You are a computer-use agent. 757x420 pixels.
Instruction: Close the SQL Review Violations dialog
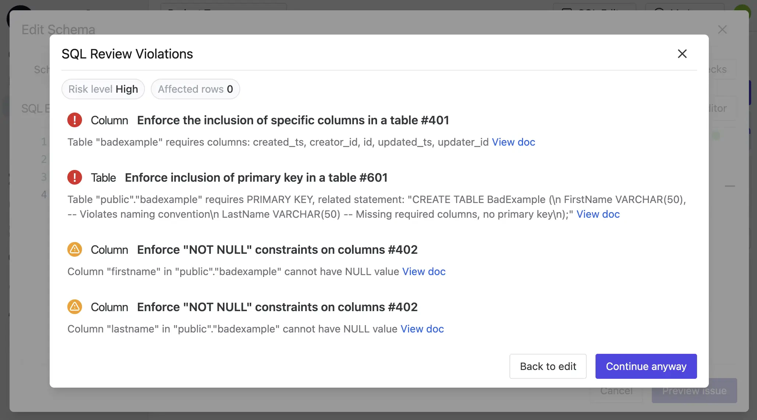coord(682,54)
